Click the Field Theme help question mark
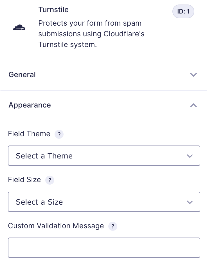 pos(59,134)
